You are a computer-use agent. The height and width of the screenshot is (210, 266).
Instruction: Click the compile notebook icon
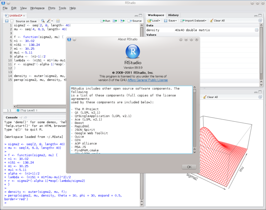[x=58, y=21]
